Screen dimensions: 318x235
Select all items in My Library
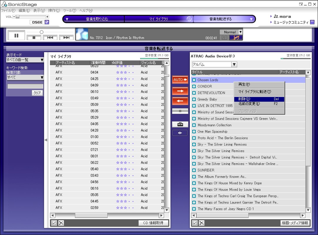(x=54, y=223)
